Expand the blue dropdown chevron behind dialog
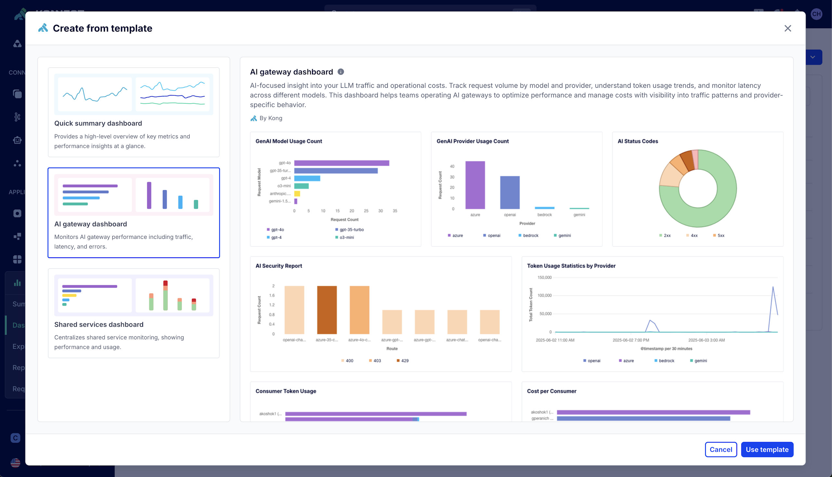 [x=813, y=57]
